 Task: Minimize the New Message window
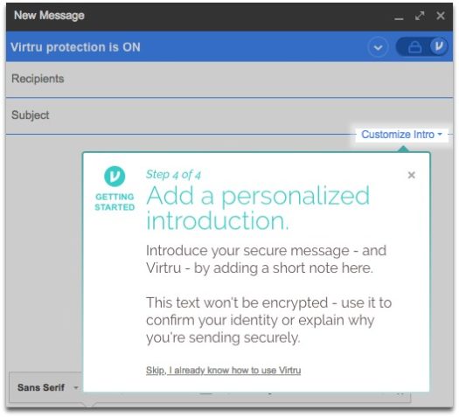tap(399, 17)
